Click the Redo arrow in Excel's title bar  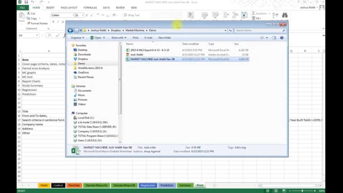pos(41,2)
